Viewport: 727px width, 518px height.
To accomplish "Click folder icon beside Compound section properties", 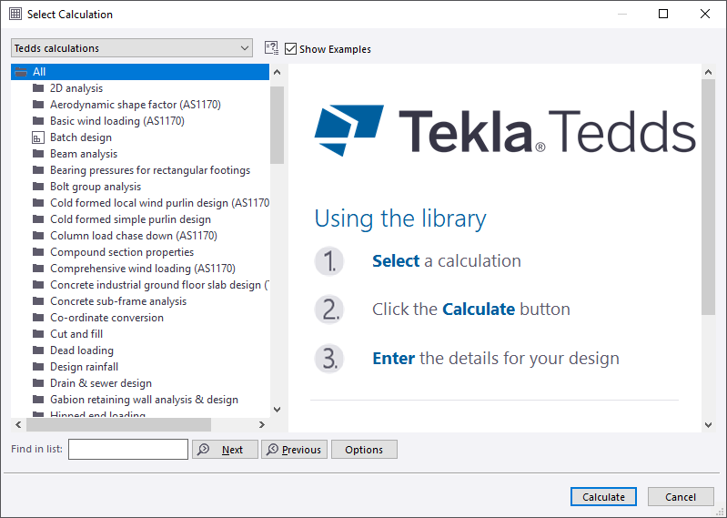I will coord(38,252).
